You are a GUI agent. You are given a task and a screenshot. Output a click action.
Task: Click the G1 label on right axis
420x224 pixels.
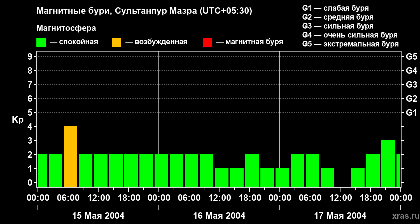(411, 113)
